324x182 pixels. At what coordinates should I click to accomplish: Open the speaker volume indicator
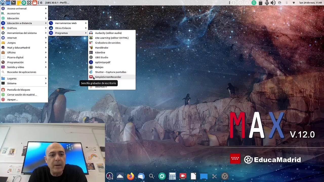[273, 3]
